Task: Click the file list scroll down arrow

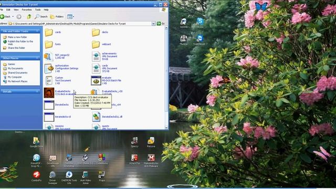Action: click(166, 128)
